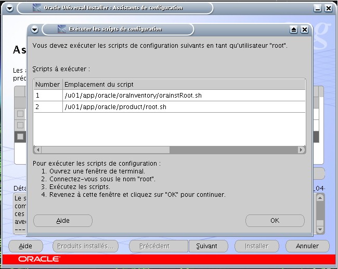Close the configuration scripts dialog
338x269 pixels.
pyautogui.click(x=304, y=30)
